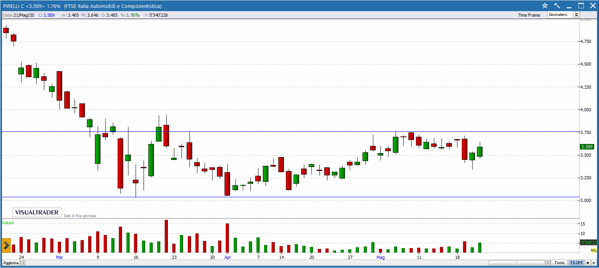Click the current price label 3.589

pos(587,146)
